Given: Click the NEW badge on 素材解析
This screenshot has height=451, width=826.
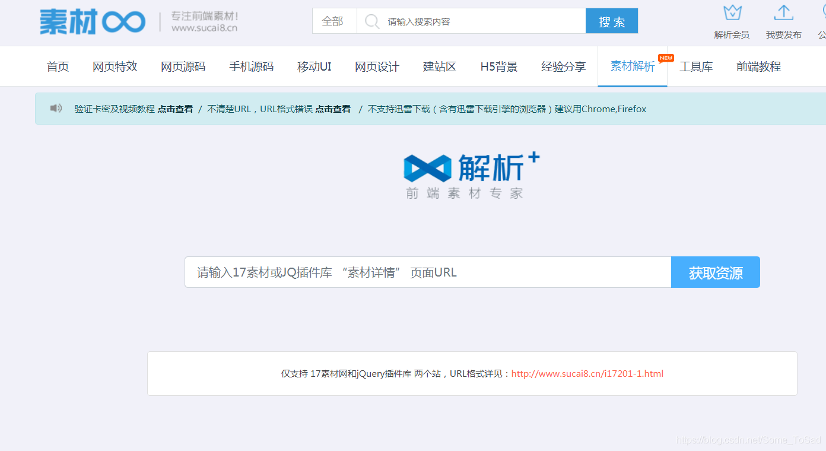Looking at the screenshot, I should (666, 58).
